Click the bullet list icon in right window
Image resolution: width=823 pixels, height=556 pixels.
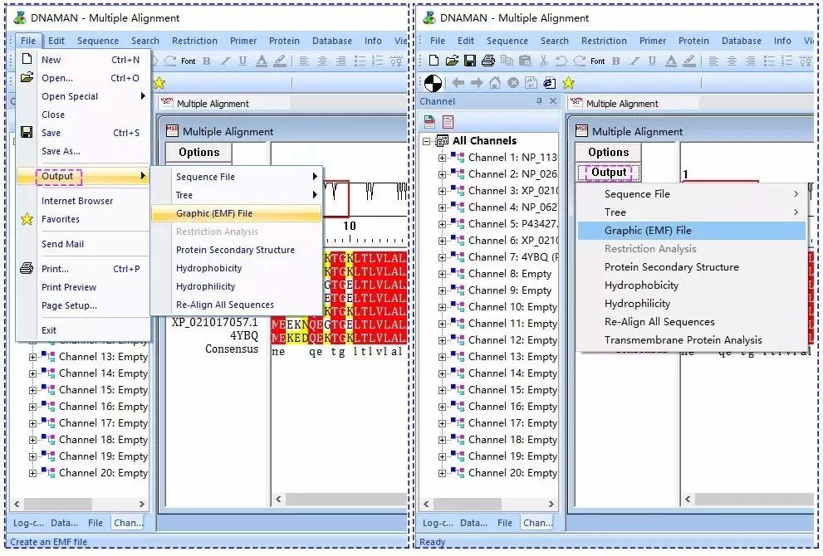[769, 61]
